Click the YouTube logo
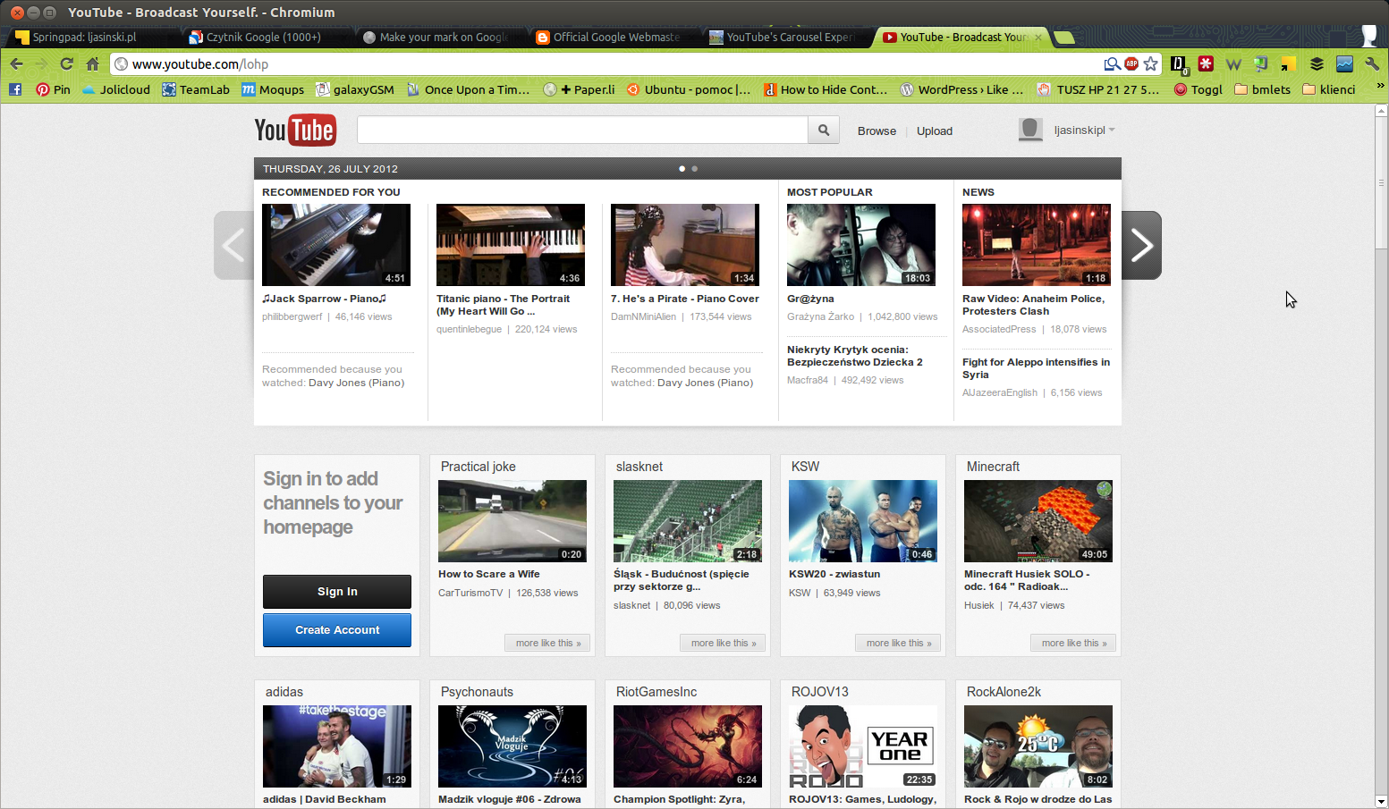1389x809 pixels. (x=295, y=131)
